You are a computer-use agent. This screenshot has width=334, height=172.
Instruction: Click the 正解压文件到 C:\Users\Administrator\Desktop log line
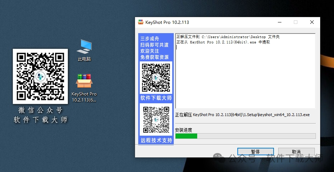point(228,37)
